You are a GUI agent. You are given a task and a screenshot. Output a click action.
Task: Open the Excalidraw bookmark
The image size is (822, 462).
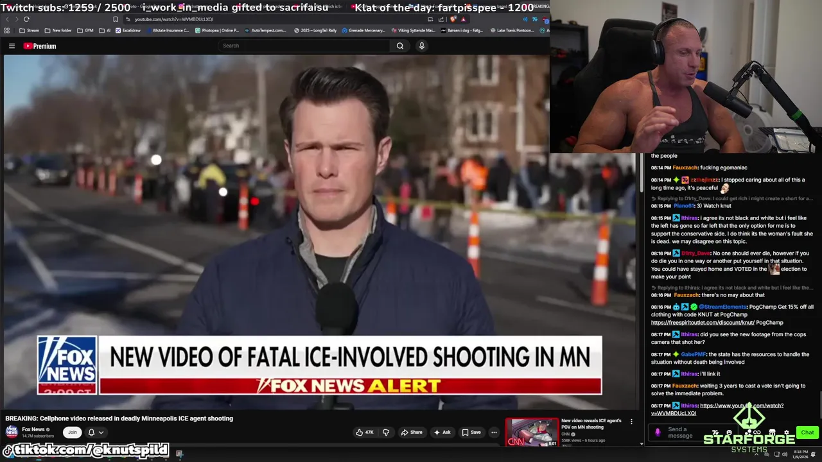click(128, 30)
